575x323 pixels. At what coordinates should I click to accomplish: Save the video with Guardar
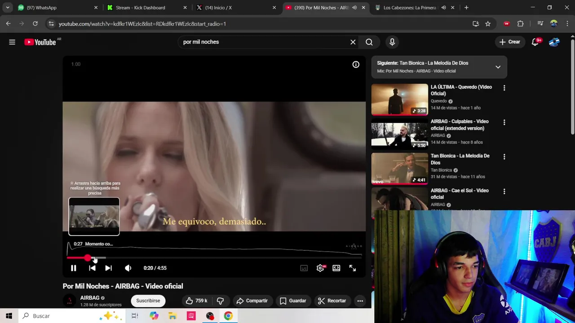293,301
